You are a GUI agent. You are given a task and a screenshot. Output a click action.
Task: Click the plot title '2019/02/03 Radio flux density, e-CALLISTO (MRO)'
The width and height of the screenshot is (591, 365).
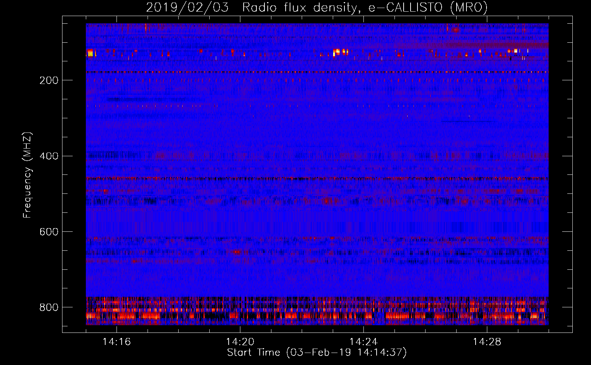point(317,8)
